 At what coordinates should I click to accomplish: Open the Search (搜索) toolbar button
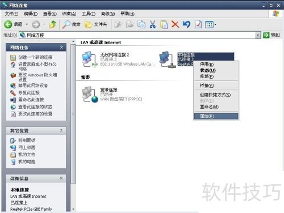(71, 24)
